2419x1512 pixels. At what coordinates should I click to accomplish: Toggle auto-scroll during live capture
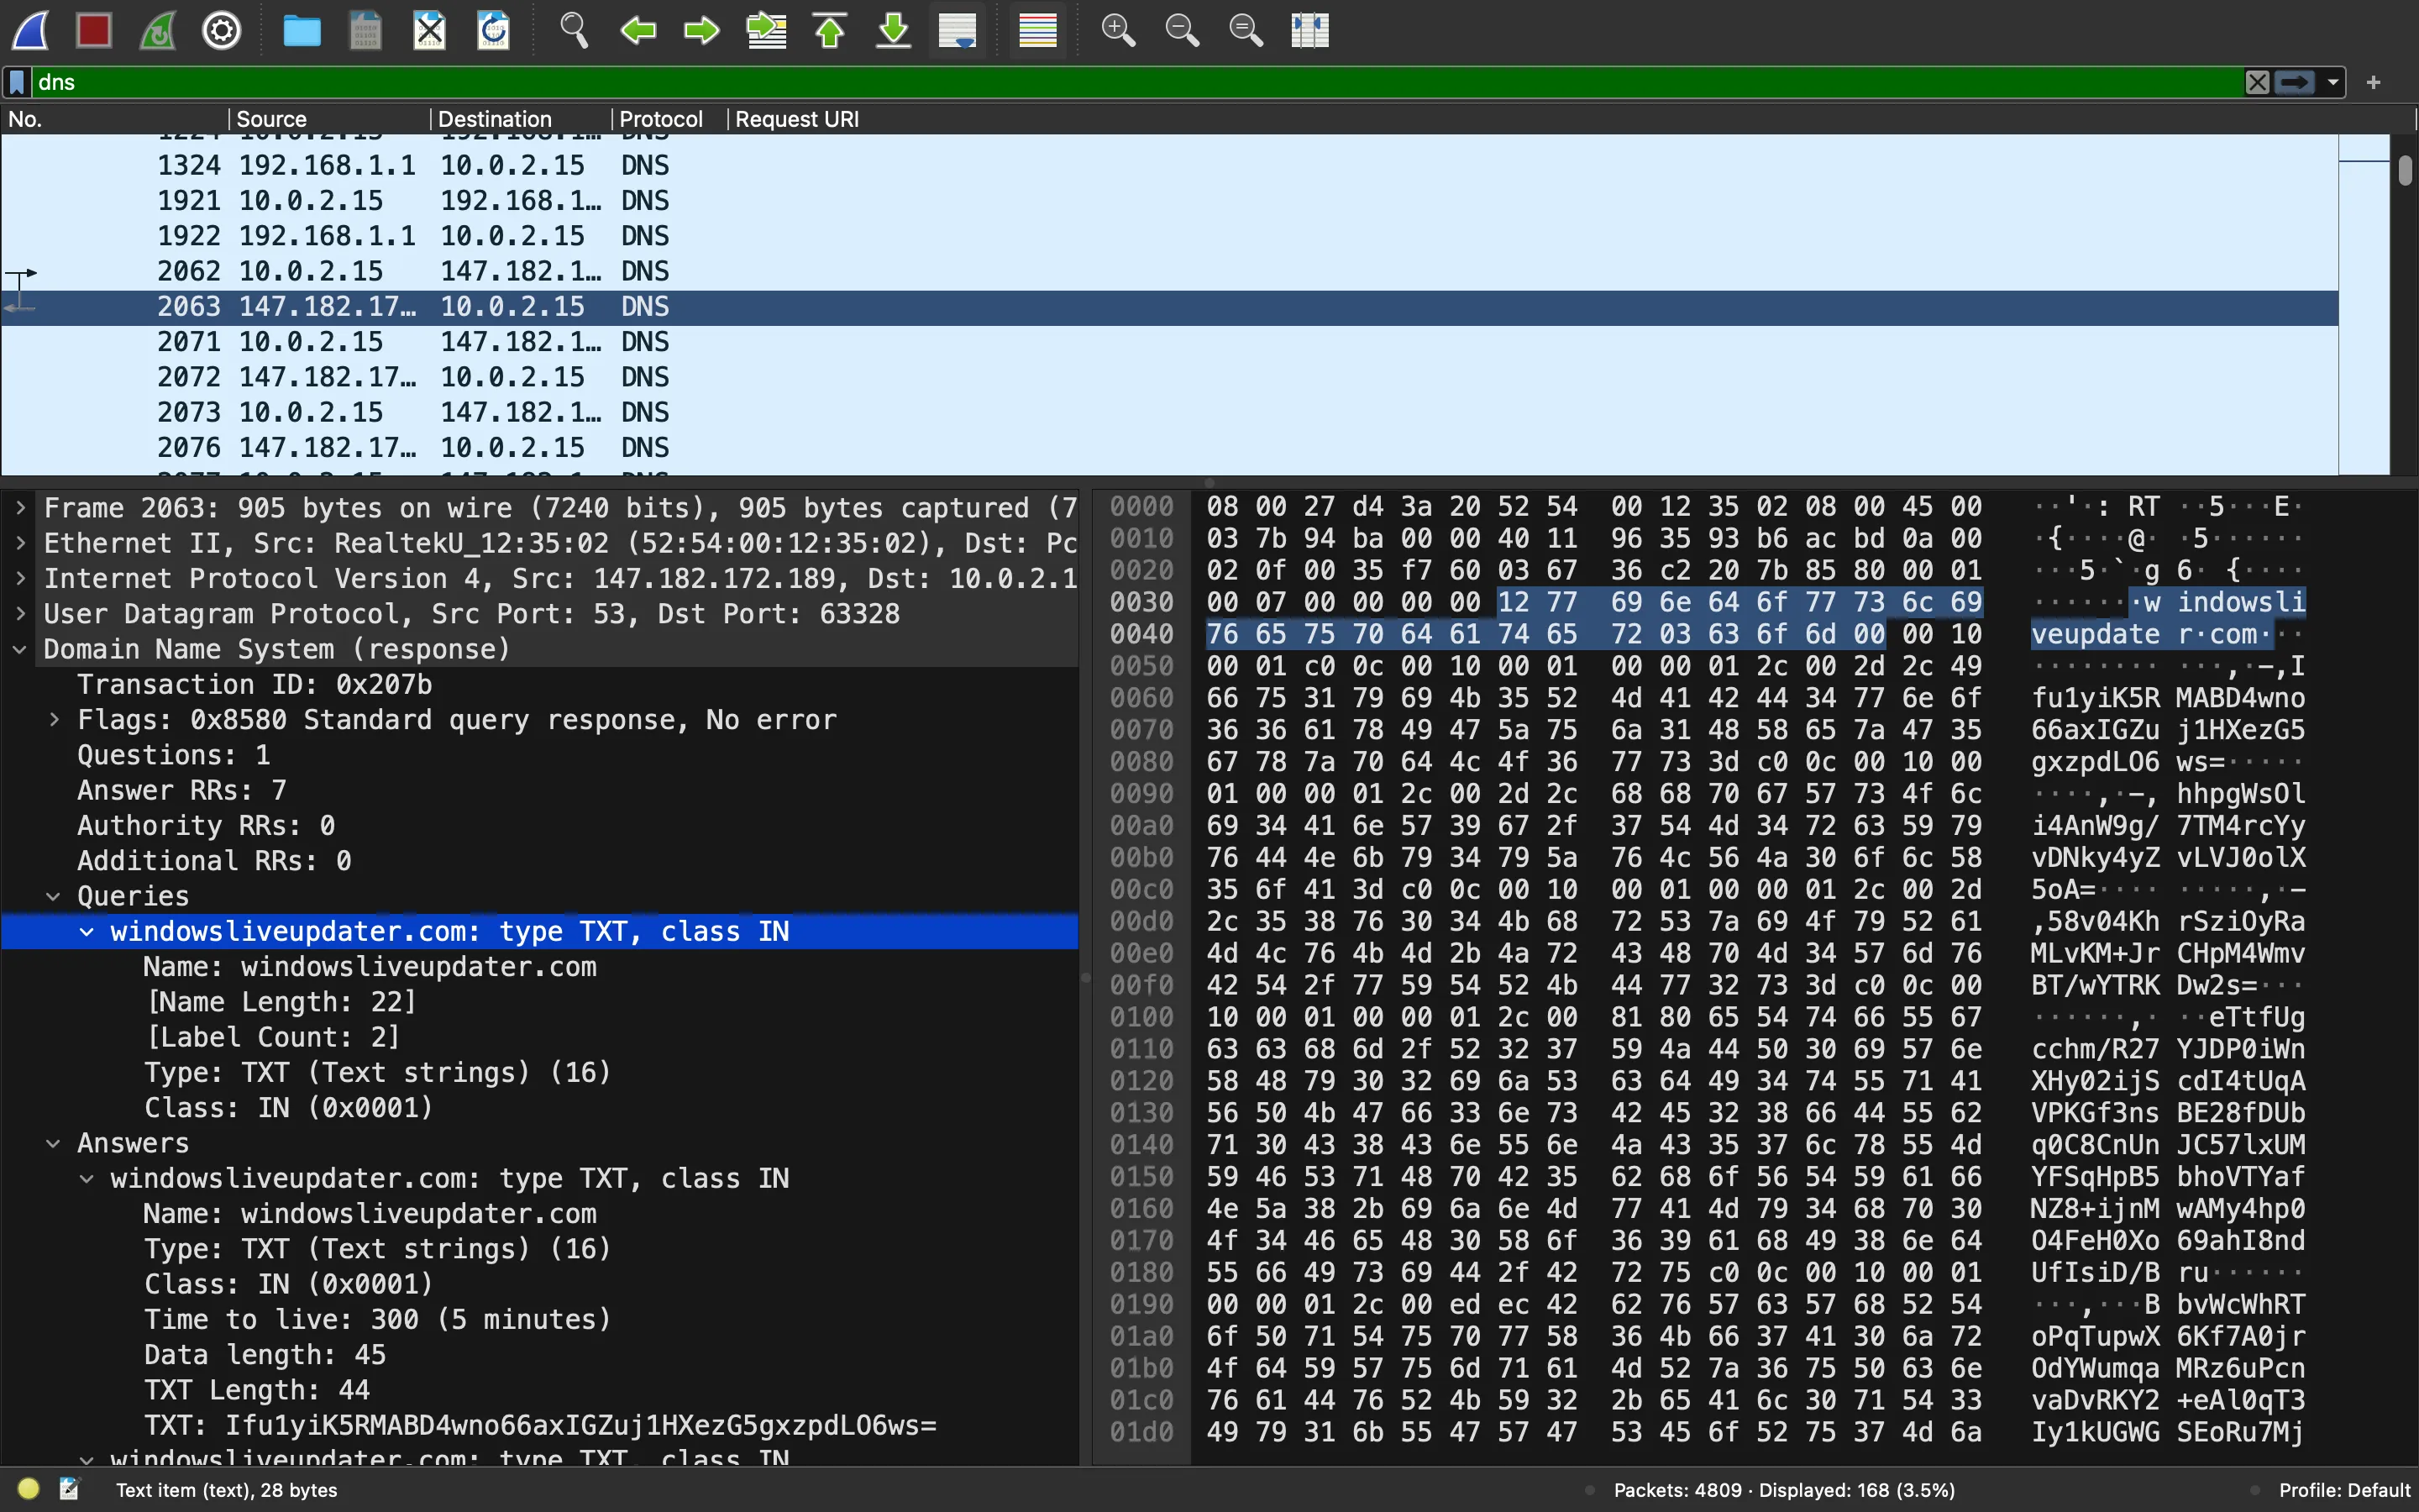pos(958,30)
